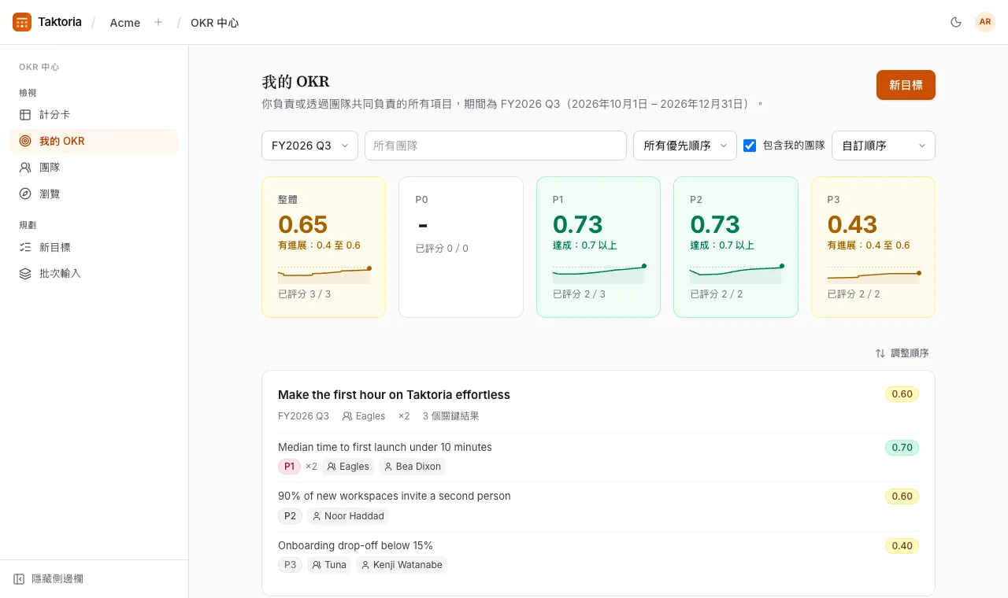Viewport: 1008px width, 598px height.
Task: Open Median time to first launch key result
Action: tap(385, 447)
